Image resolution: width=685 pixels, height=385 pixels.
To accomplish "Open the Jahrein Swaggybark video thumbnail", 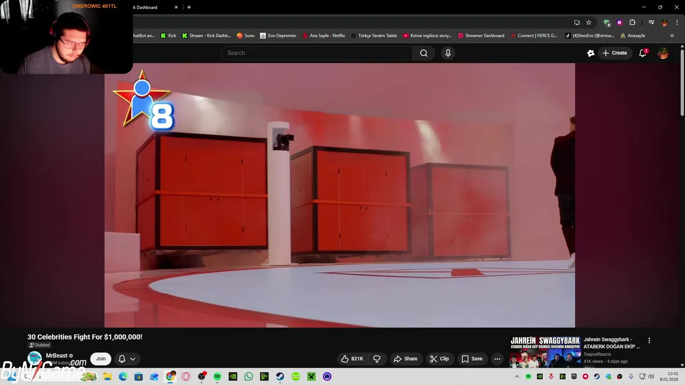I will tap(545, 351).
